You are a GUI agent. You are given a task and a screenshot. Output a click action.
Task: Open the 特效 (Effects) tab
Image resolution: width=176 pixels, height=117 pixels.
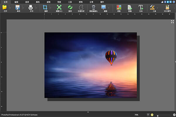tap(59, 2)
